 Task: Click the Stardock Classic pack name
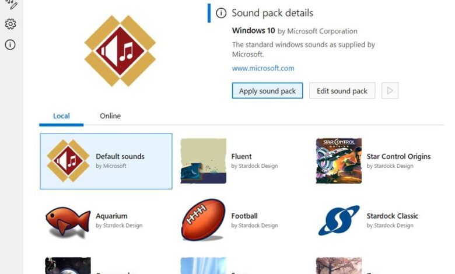[392, 216]
